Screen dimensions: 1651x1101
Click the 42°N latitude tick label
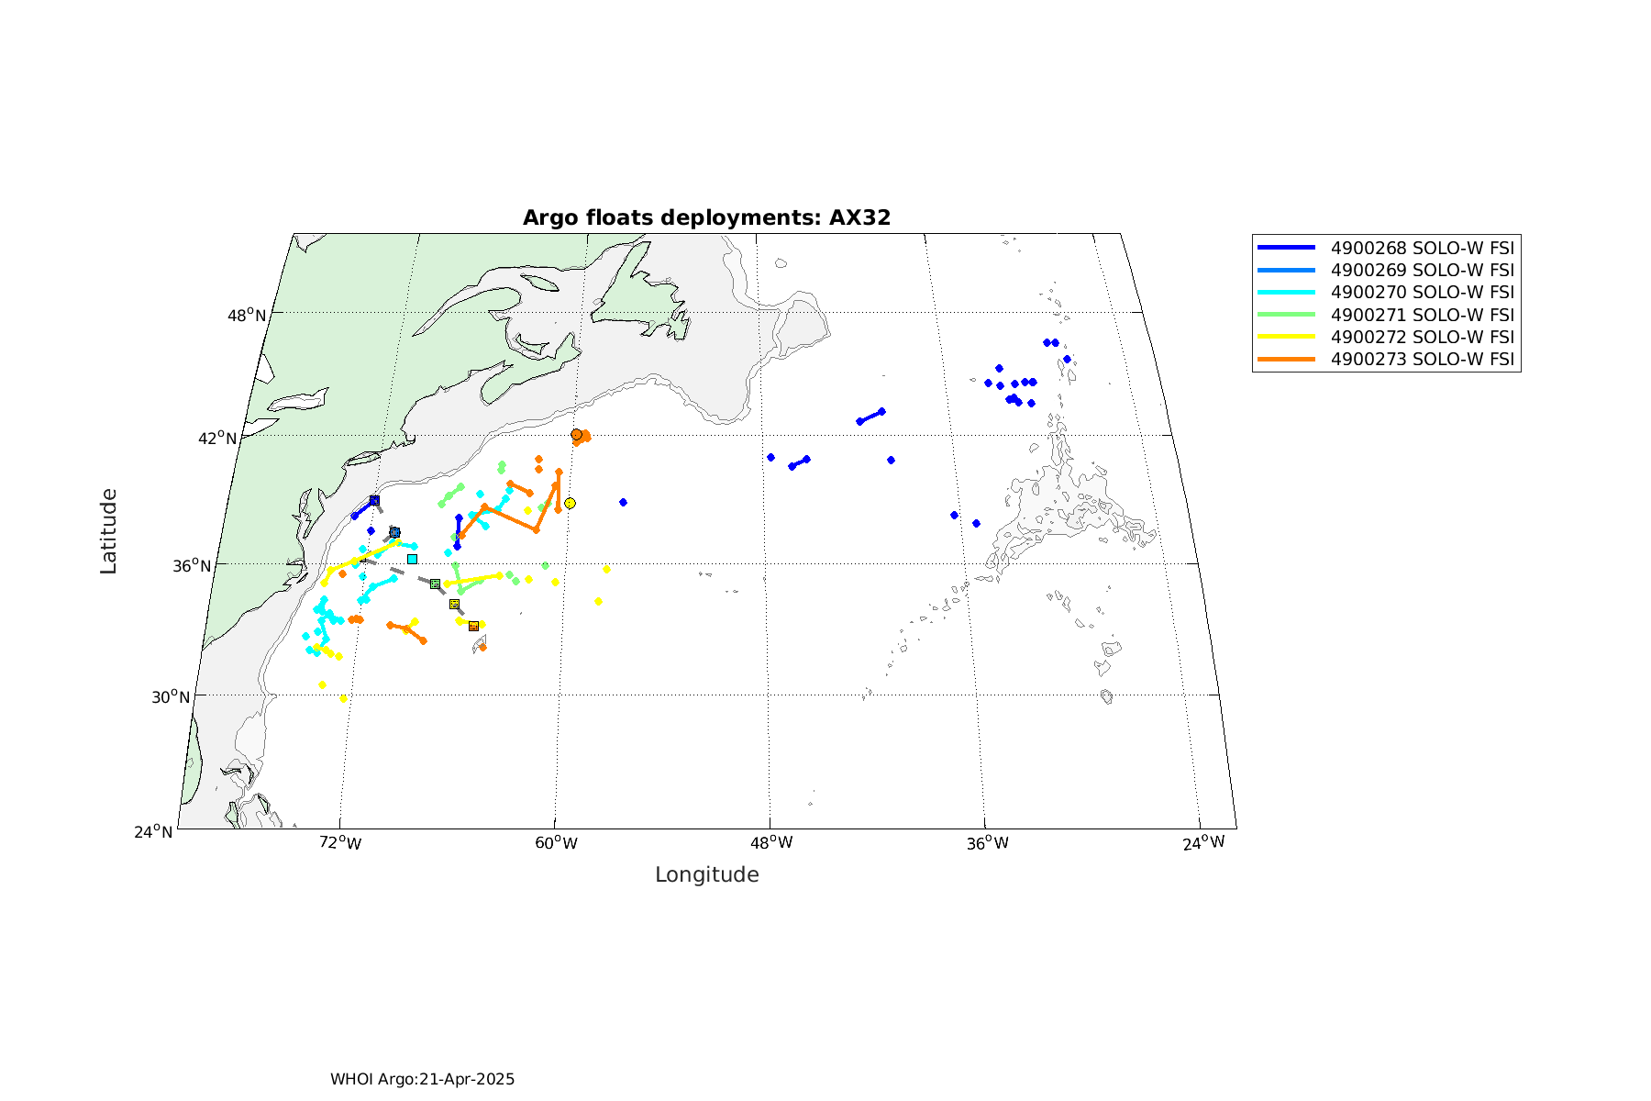(x=217, y=439)
